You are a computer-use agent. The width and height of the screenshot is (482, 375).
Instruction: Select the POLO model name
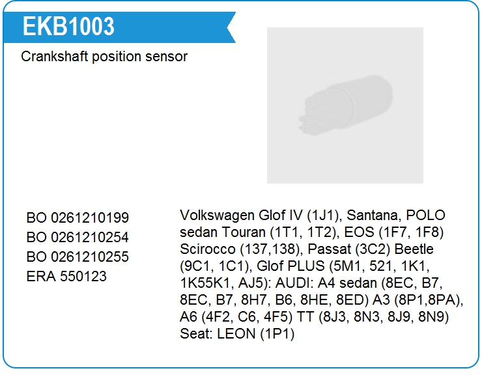coord(428,215)
